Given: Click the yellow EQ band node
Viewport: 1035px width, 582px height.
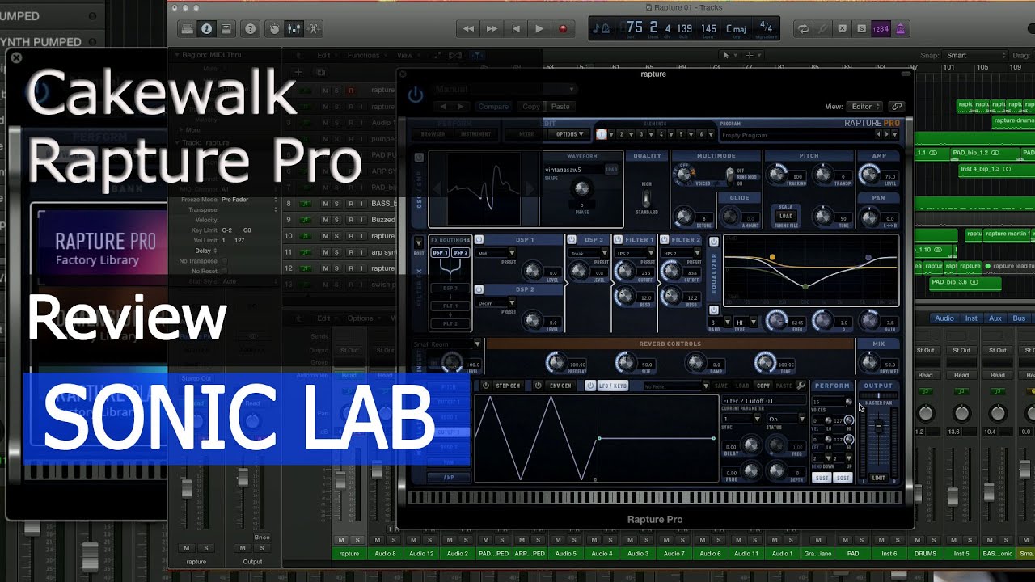Looking at the screenshot, I should [x=773, y=257].
